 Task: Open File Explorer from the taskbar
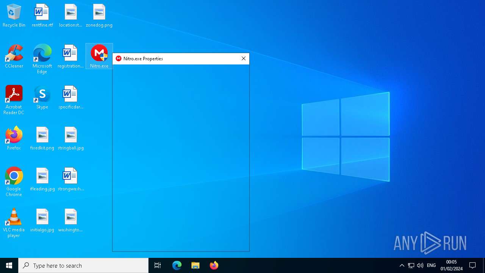click(196, 265)
